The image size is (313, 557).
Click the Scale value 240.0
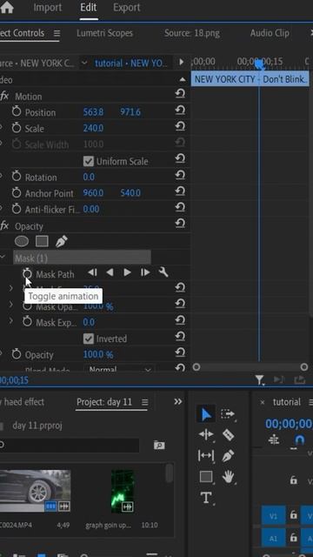[x=93, y=128]
